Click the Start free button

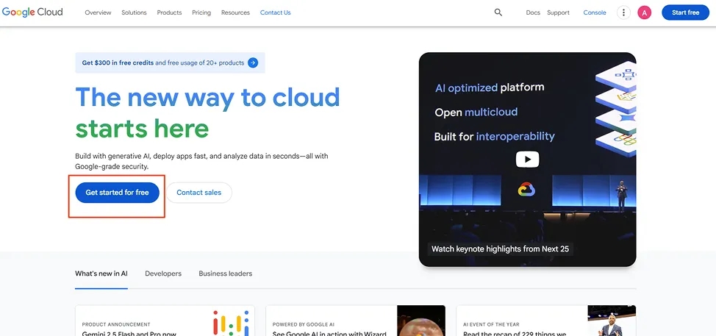685,12
